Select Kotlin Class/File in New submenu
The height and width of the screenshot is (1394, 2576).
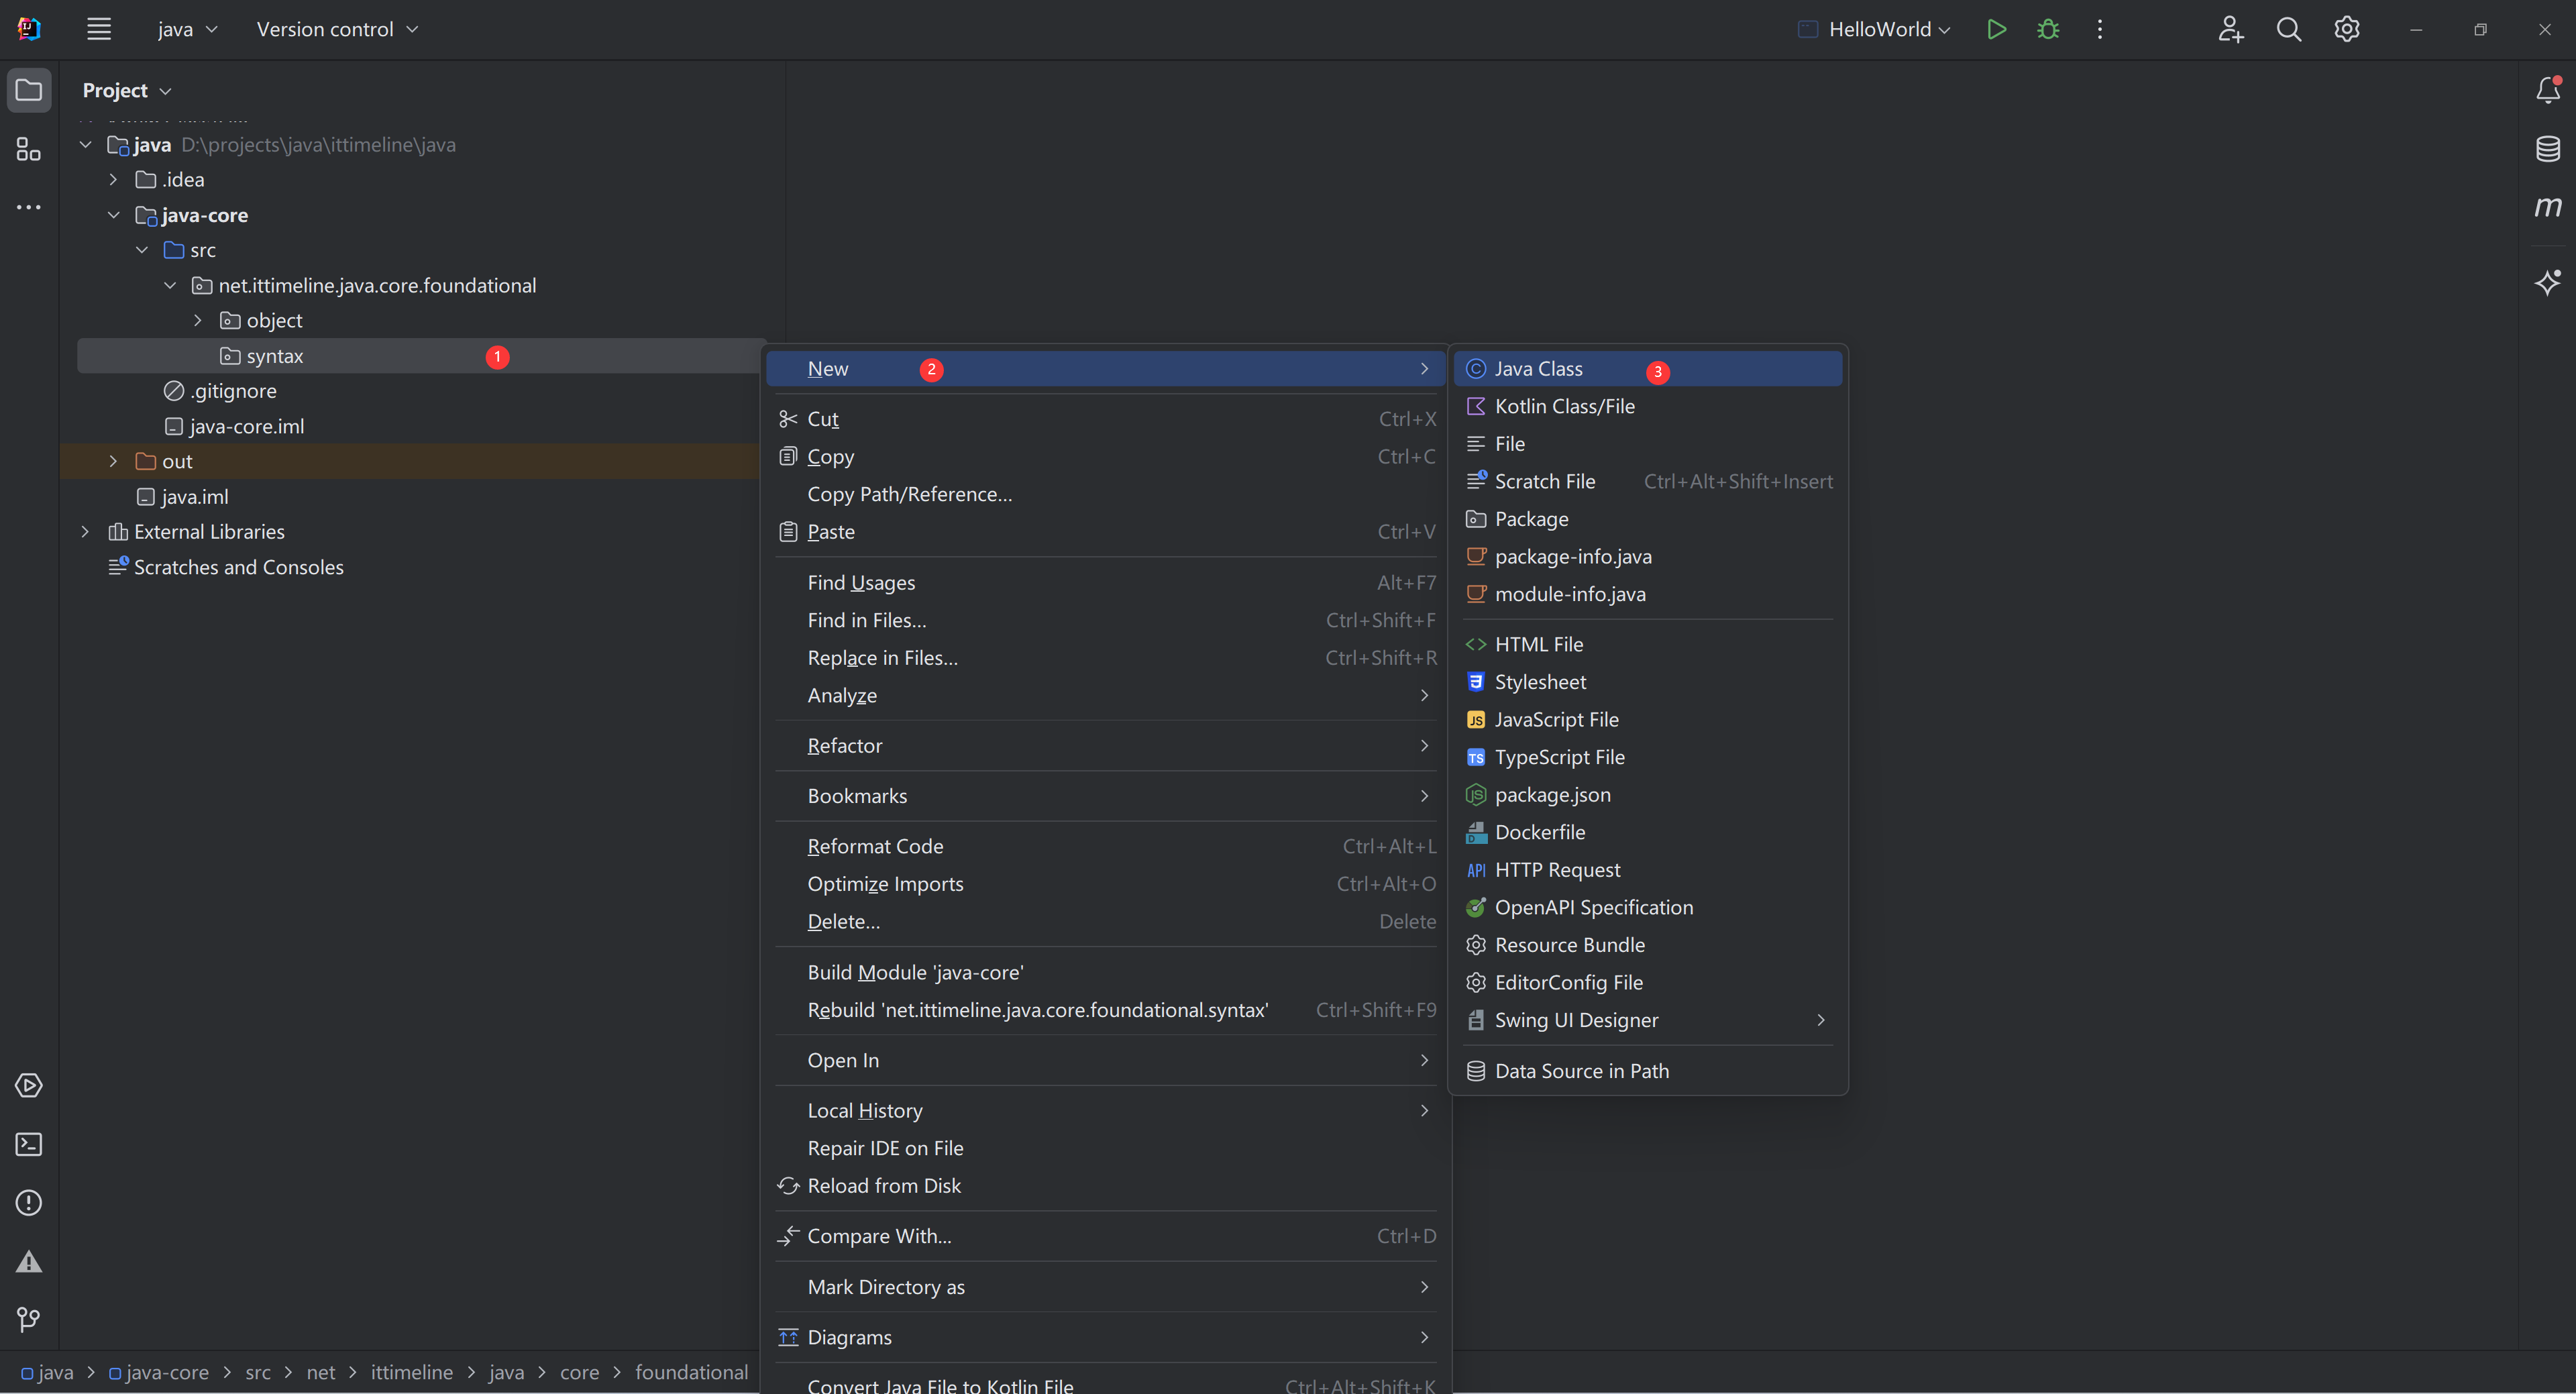click(x=1647, y=406)
